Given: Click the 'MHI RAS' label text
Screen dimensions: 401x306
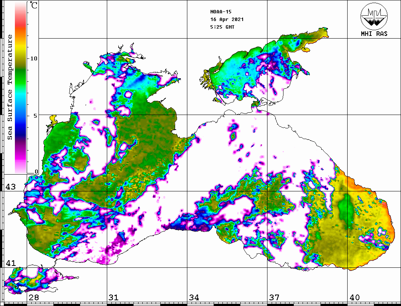Looking at the screenshot, I should (374, 34).
